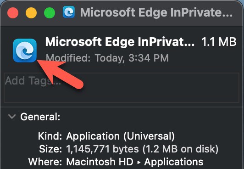Click the Size: row label
Screen dimensions: 244x169
click(50, 149)
